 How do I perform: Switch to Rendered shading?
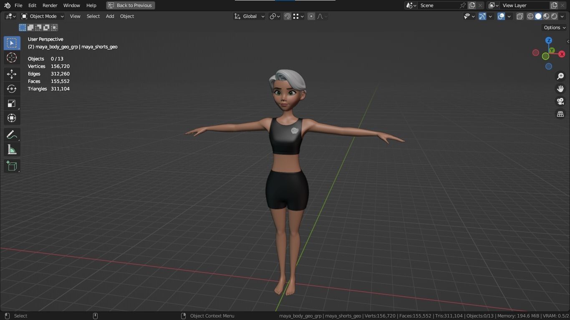554,16
